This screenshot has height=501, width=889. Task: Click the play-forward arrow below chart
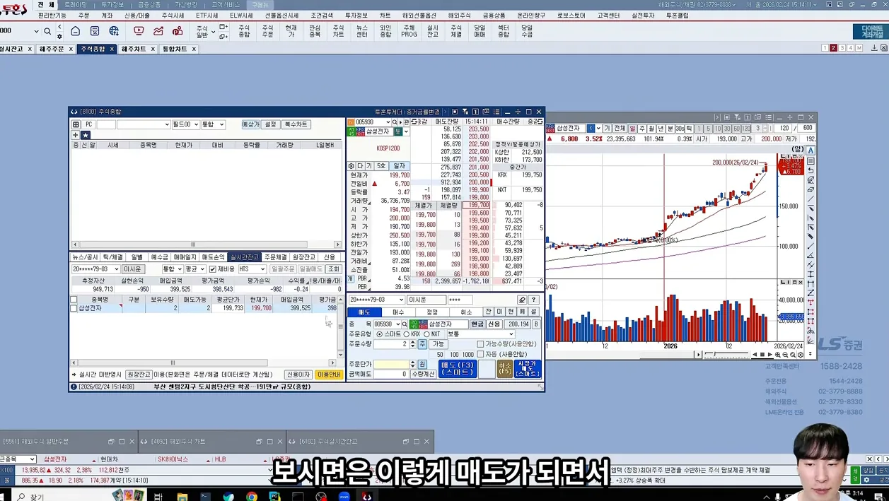770,355
